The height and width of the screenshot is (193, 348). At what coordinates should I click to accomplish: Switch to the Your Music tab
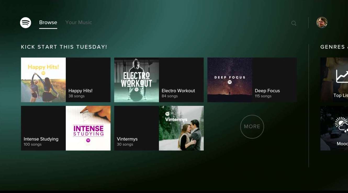78,22
